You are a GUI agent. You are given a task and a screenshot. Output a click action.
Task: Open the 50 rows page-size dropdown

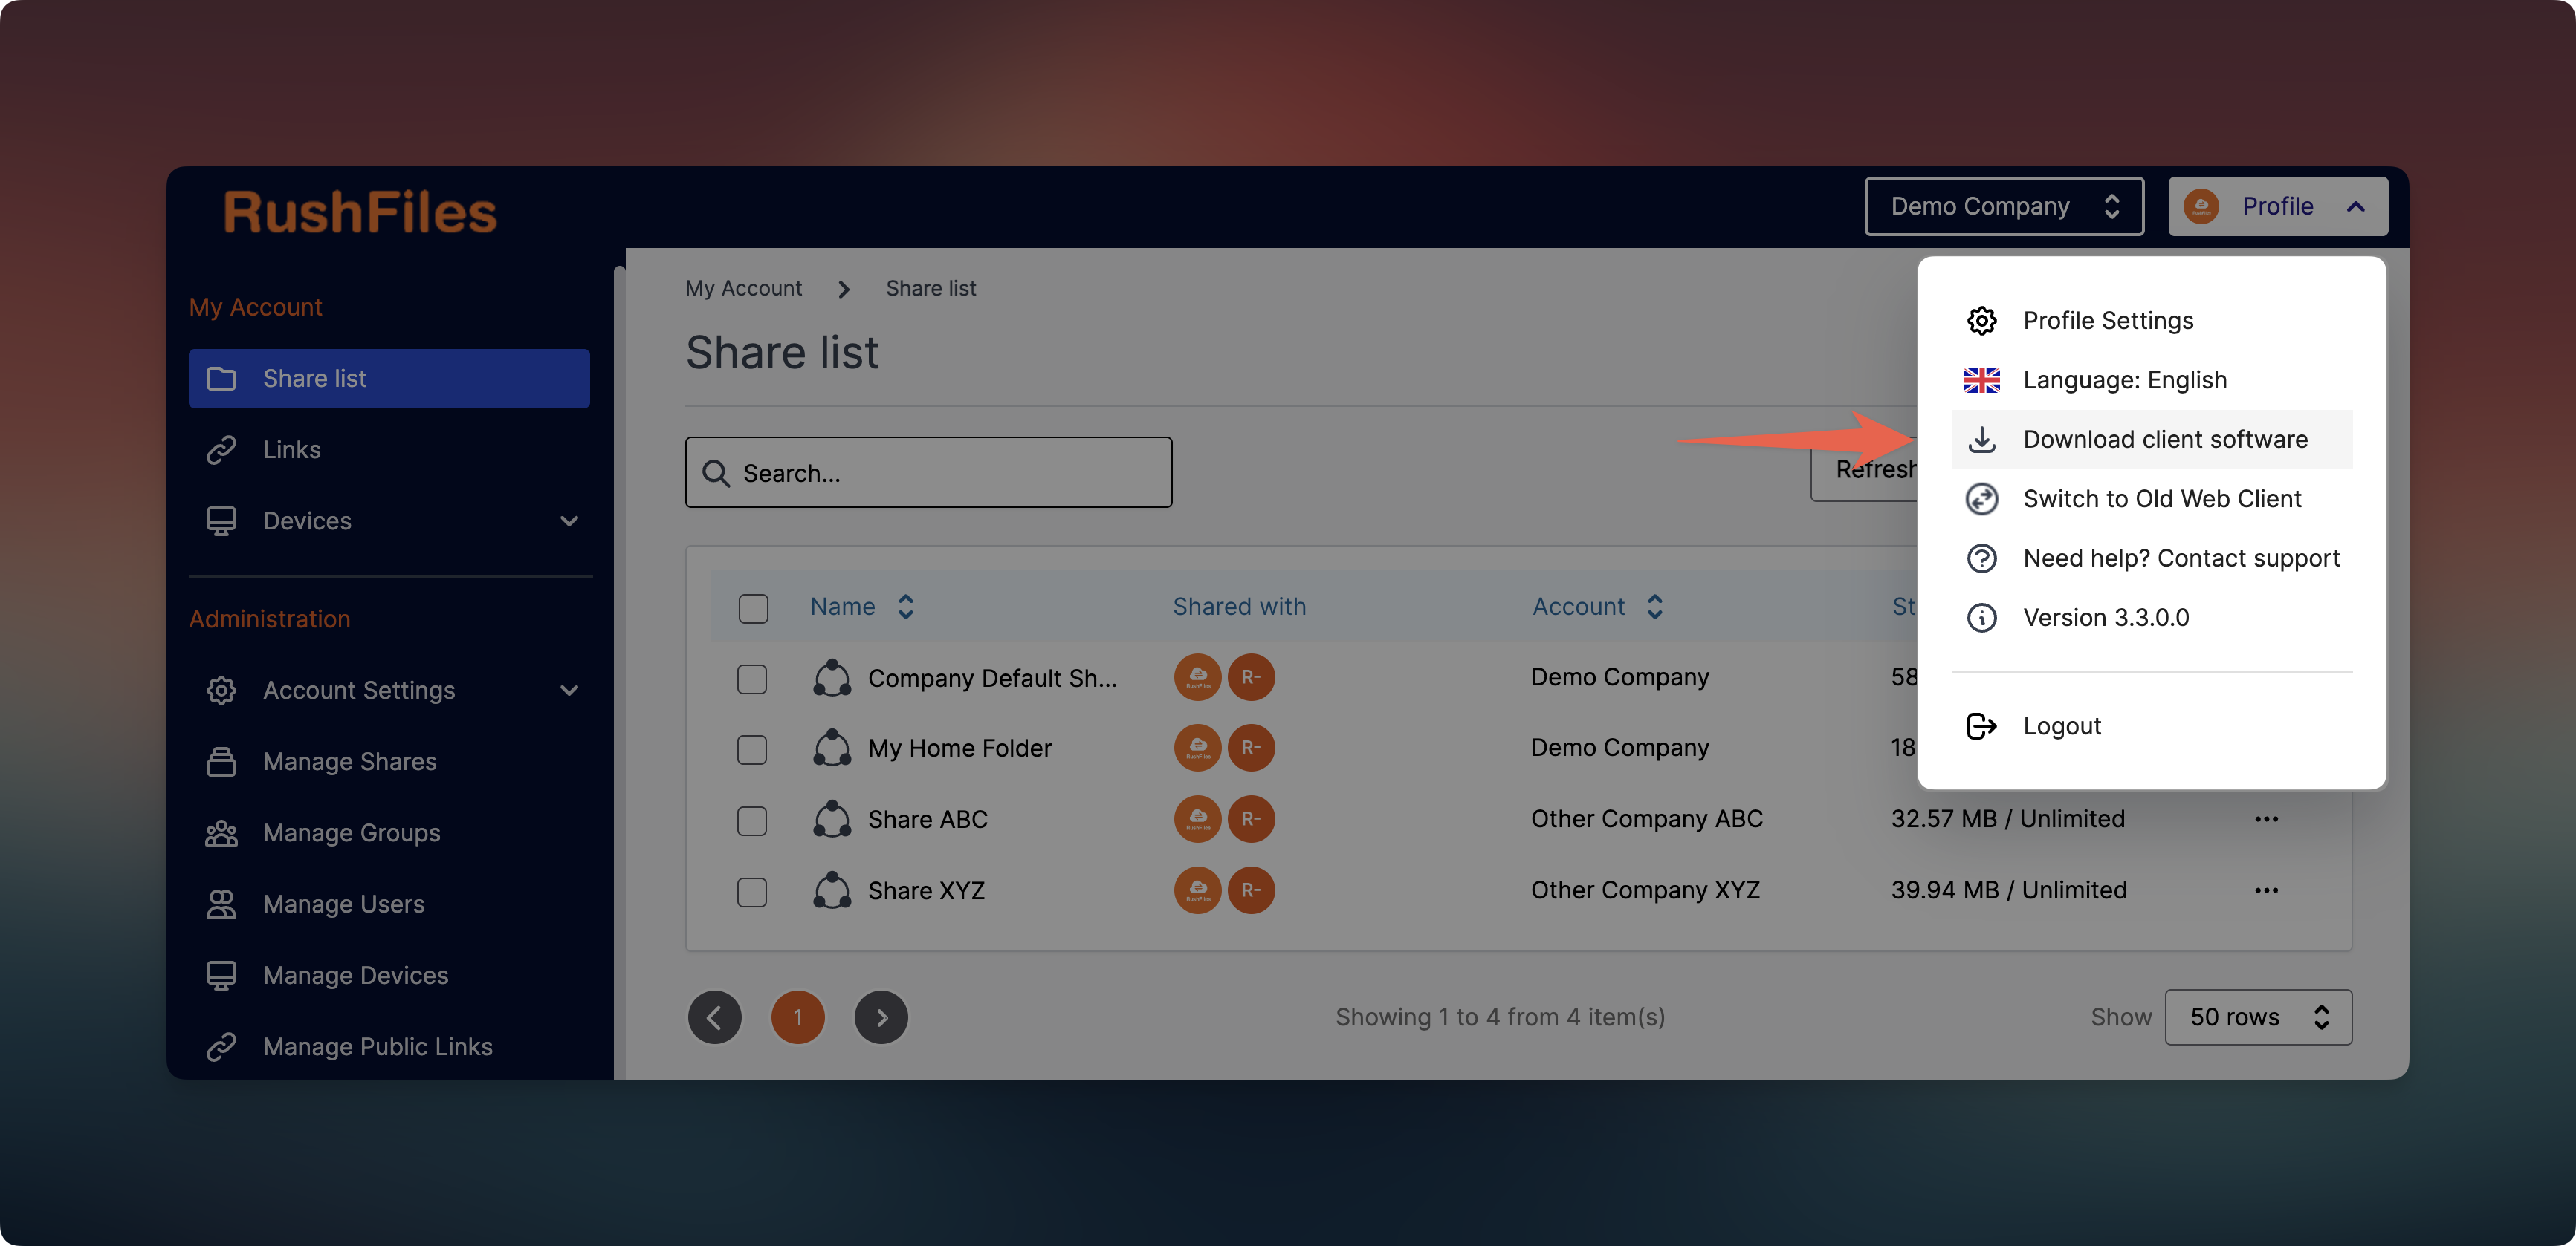pos(2257,1017)
